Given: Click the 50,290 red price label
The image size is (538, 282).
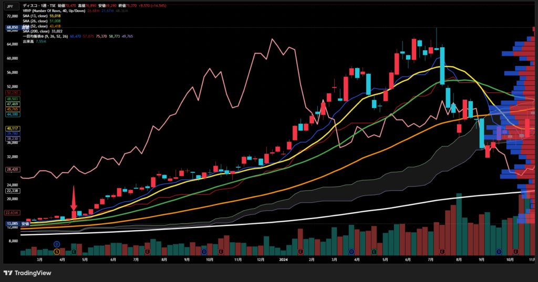Looking at the screenshot, I should [12, 93].
